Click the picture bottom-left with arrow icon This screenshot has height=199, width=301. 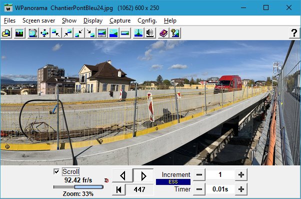click(x=79, y=33)
